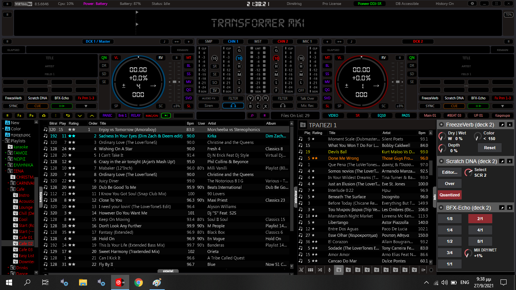Click the green play-next icon

point(166,116)
